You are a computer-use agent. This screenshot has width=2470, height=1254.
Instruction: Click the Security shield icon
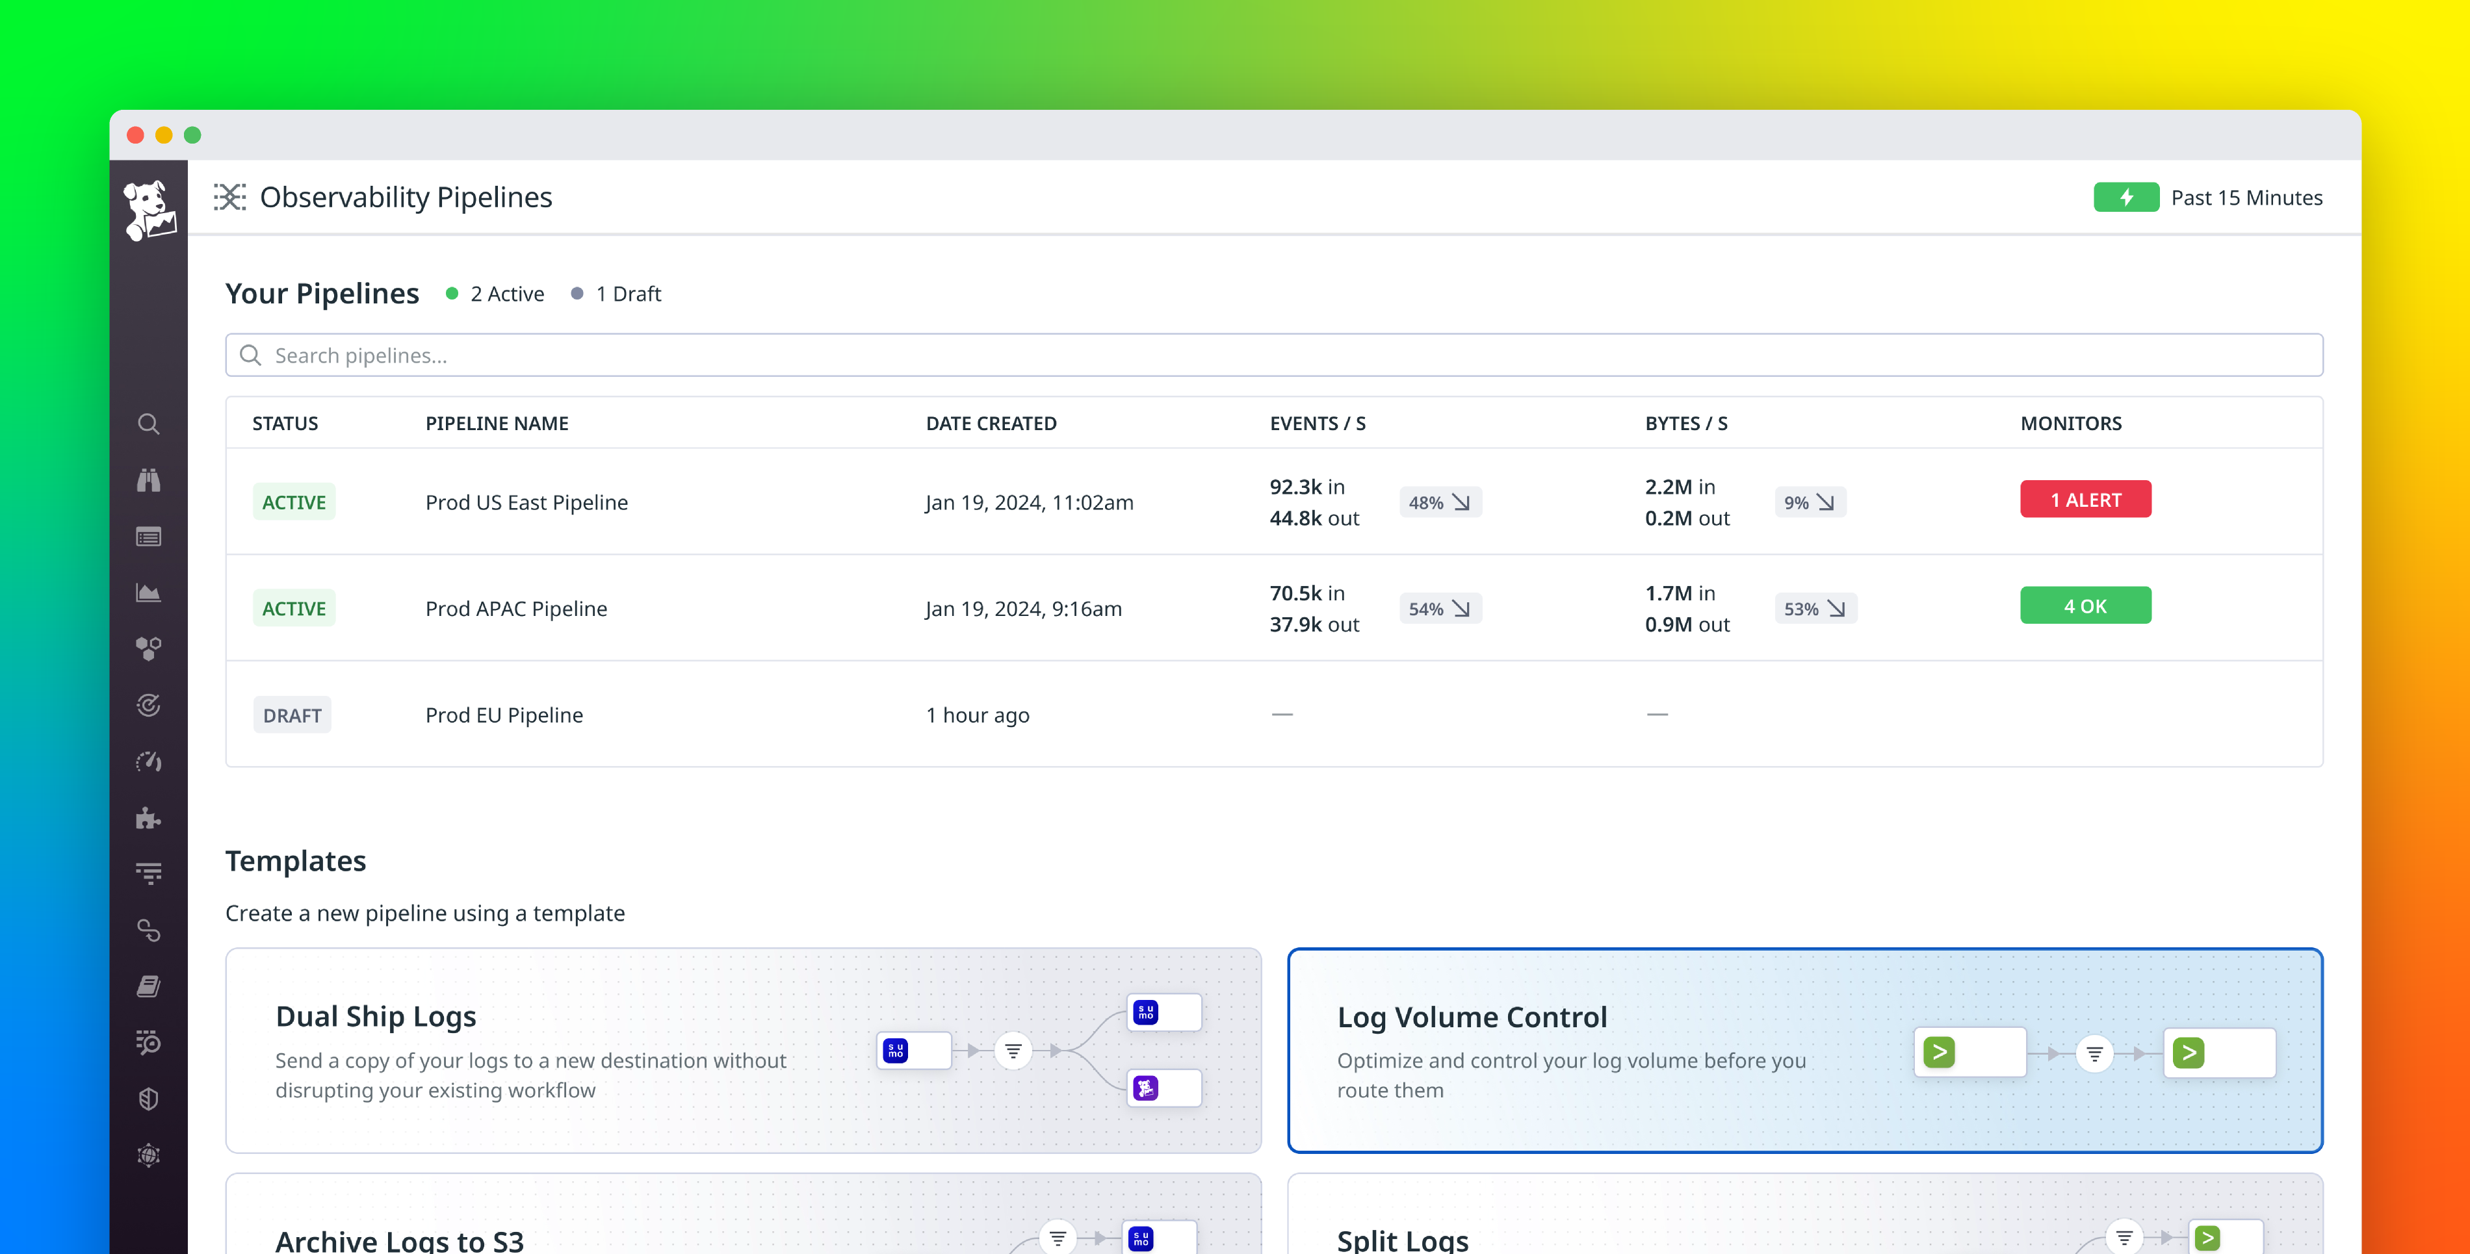pyautogui.click(x=149, y=1099)
